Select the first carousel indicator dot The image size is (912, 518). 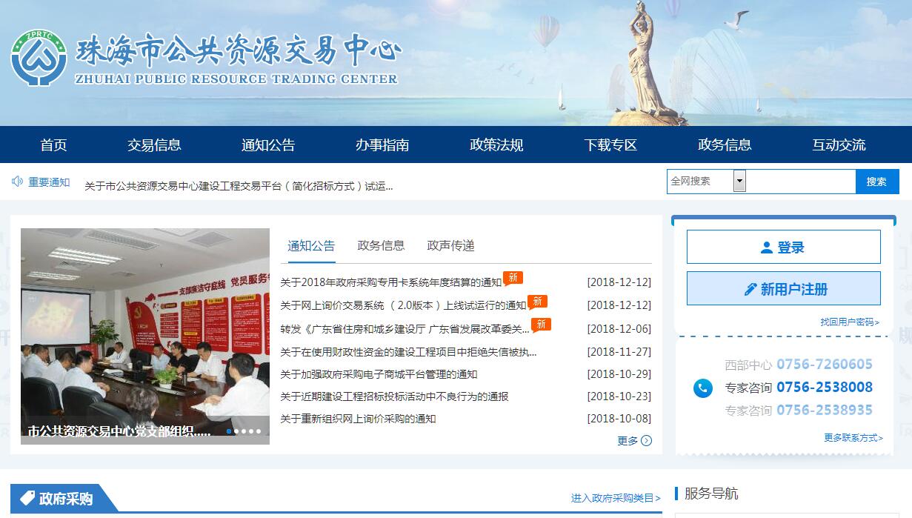(229, 431)
